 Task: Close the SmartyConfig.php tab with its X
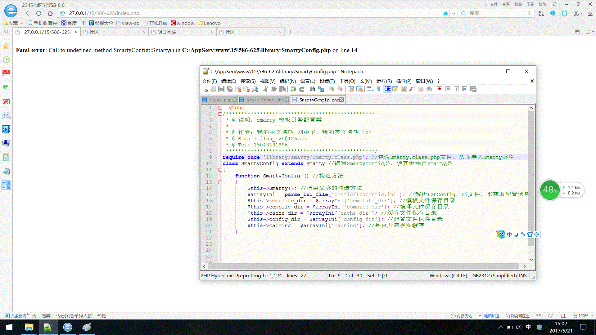coord(342,100)
